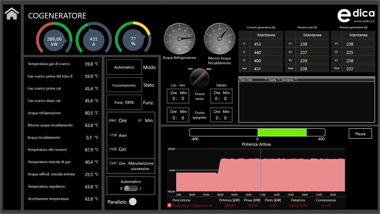Select Acqua raffred. miscela entrata row

pos(63,174)
